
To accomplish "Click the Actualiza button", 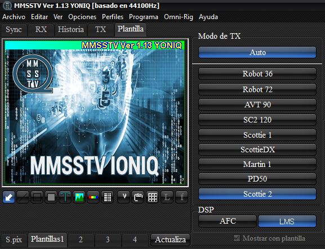I will pyautogui.click(x=170, y=239).
